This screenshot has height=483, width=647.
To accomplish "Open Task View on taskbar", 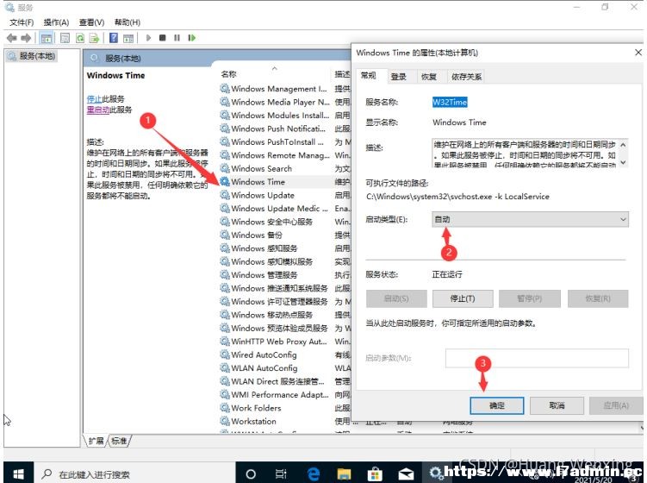I will pyautogui.click(x=281, y=474).
